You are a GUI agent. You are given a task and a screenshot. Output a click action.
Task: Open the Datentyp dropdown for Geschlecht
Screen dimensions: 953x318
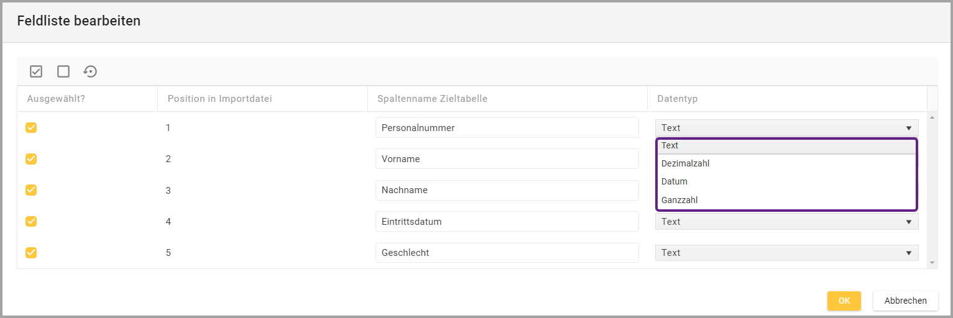point(786,253)
